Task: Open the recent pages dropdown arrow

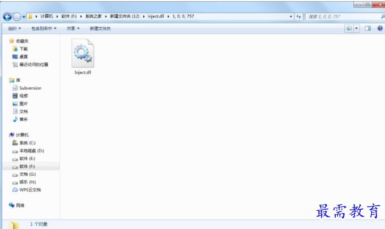Action: point(24,17)
